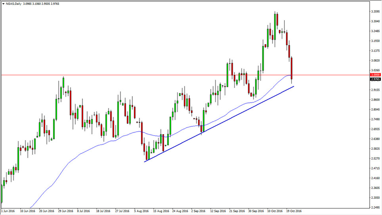Click the 24 Aug 2016 date label
The width and height of the screenshot is (382, 215).
tap(180, 211)
